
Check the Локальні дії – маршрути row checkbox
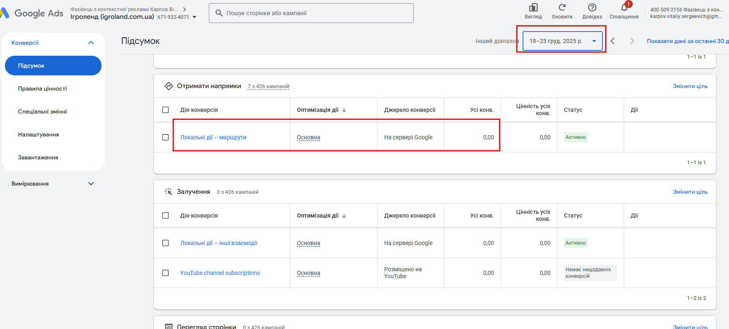(165, 137)
